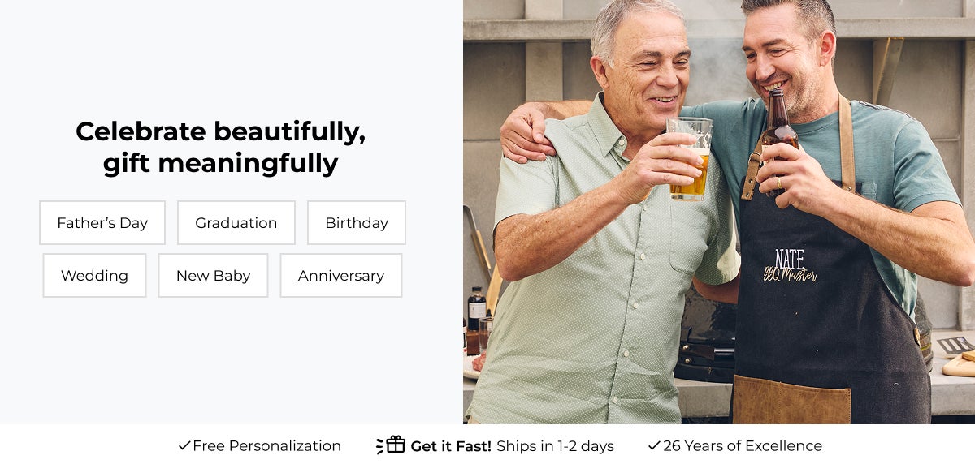Open the Wedding gifts category
The width and height of the screenshot is (975, 464).
[94, 276]
